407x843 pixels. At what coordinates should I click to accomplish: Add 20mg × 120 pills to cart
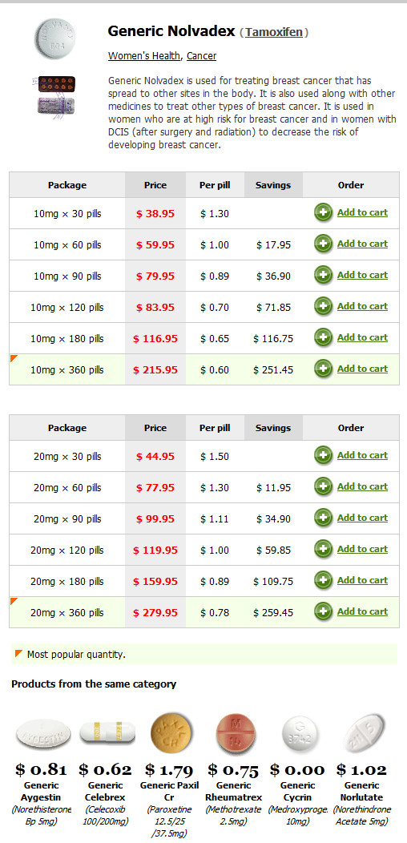tap(362, 548)
